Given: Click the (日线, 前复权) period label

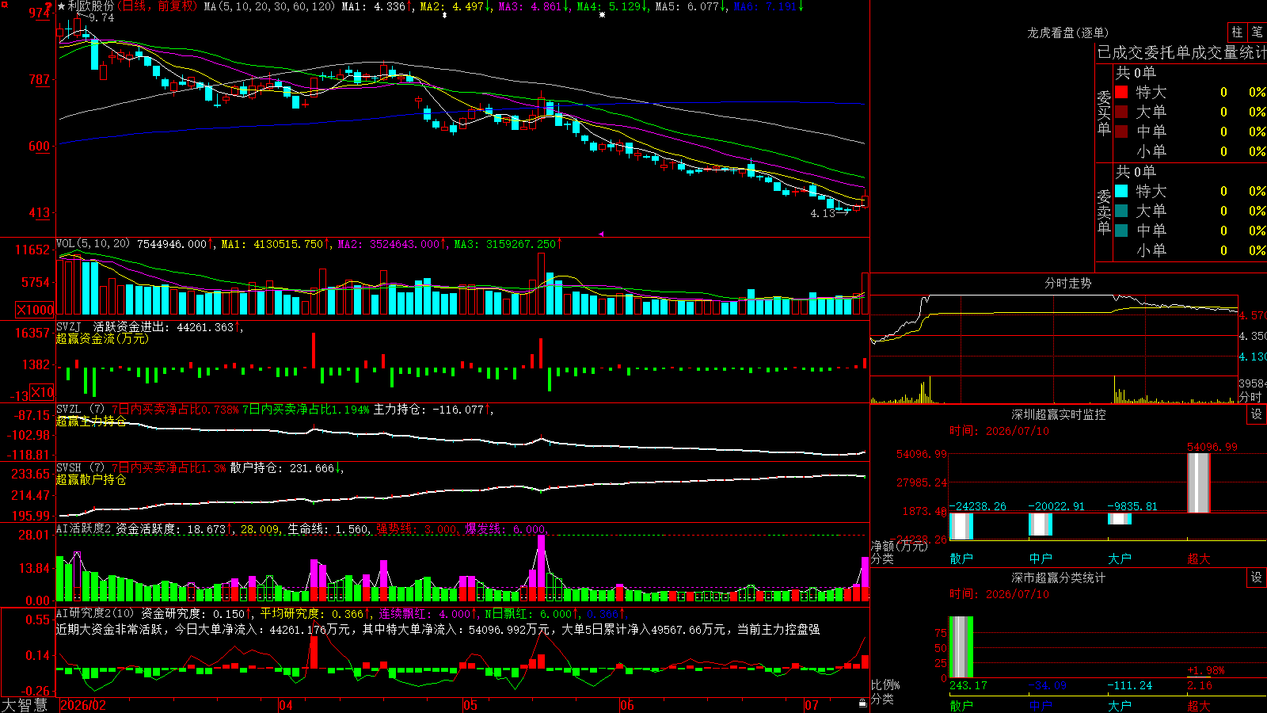Looking at the screenshot, I should [x=158, y=6].
